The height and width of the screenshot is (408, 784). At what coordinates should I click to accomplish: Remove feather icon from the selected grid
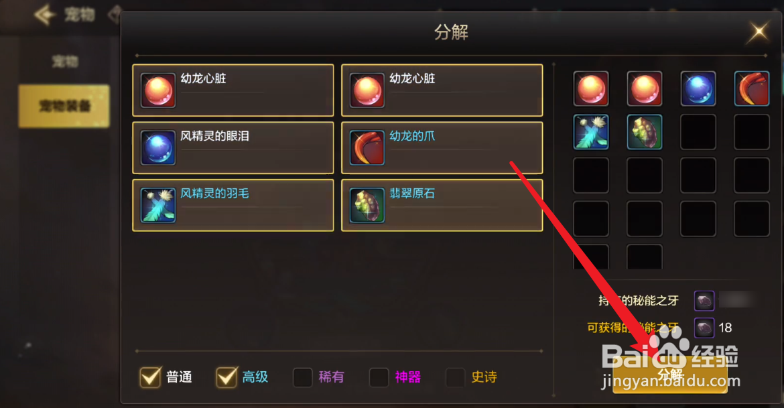point(591,132)
